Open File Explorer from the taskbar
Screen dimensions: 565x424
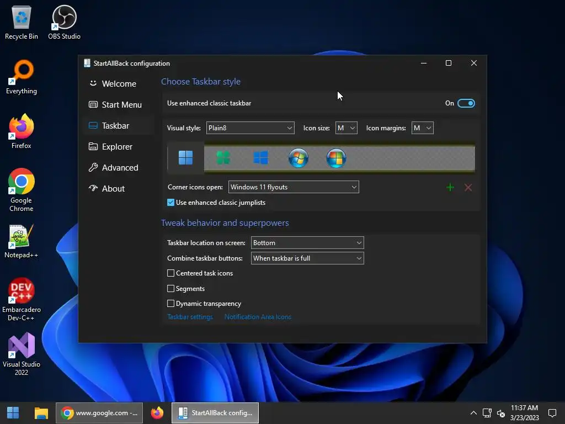pos(41,413)
